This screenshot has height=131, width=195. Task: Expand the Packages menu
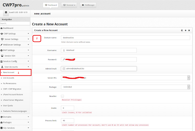coord(15,122)
